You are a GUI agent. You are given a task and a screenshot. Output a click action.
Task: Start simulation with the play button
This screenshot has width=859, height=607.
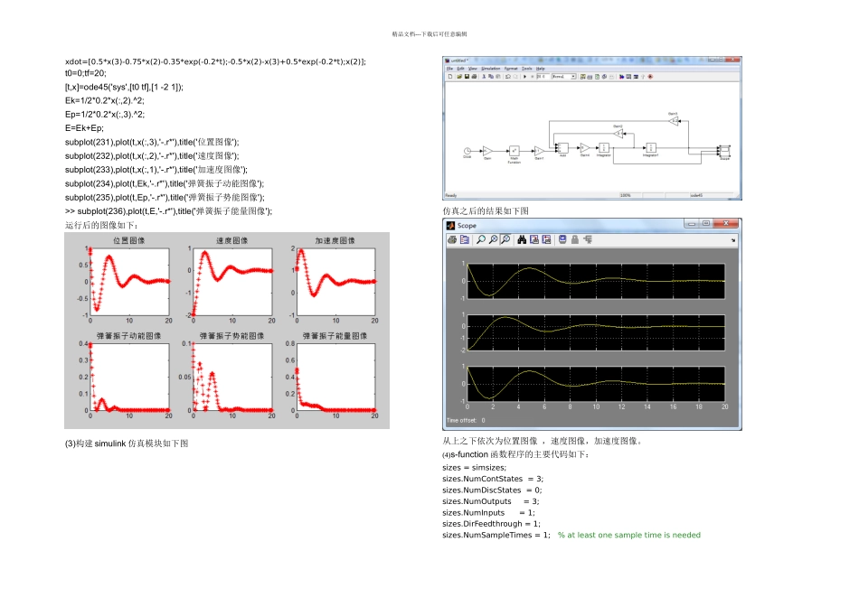[x=525, y=77]
